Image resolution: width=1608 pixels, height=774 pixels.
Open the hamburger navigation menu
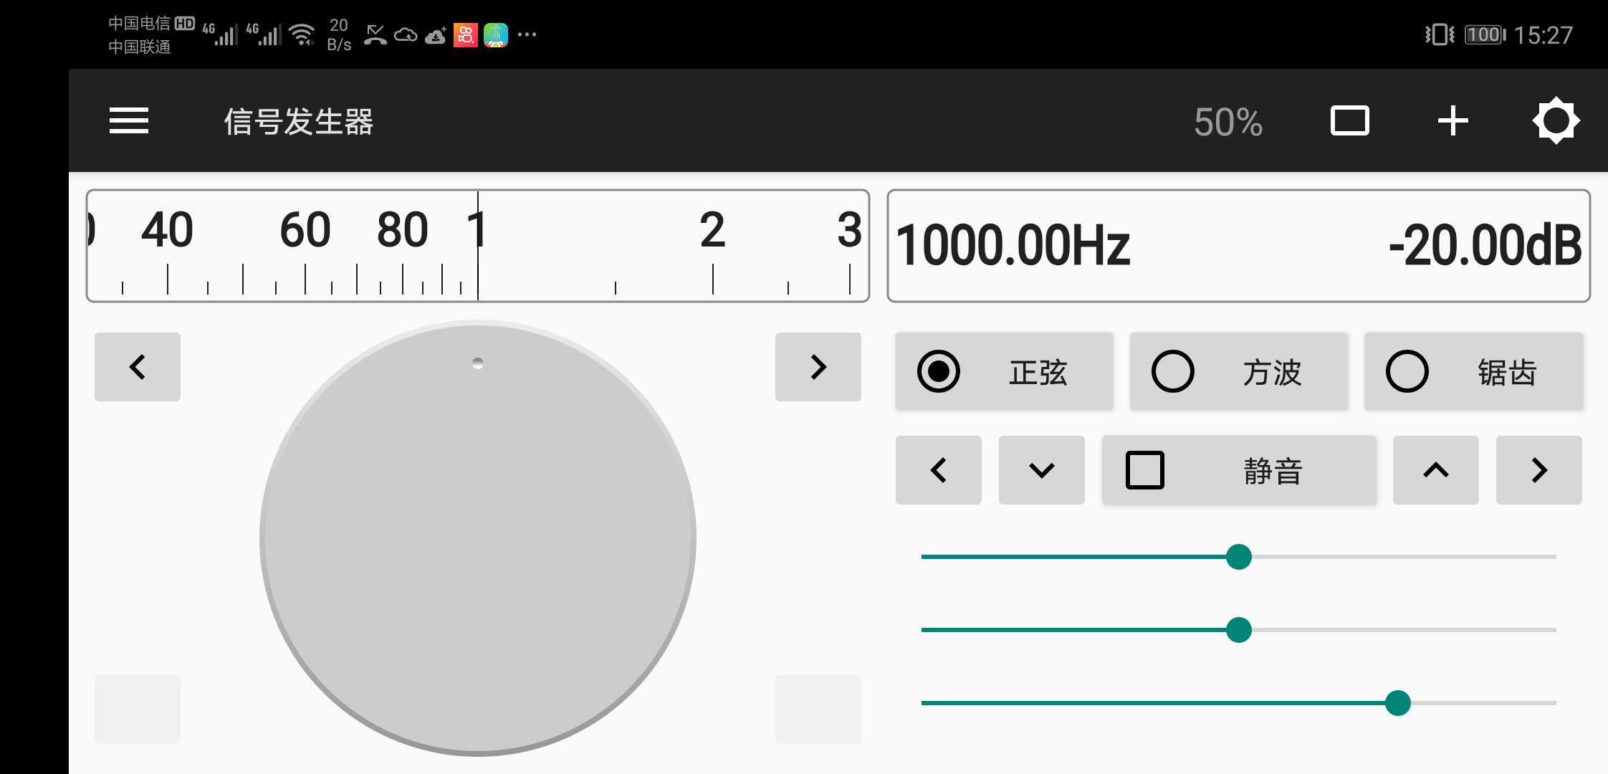coord(129,120)
